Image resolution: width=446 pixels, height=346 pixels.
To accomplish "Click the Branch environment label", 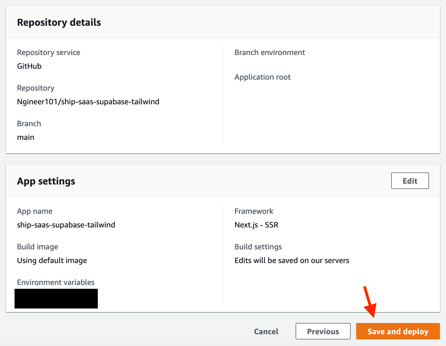I will [270, 52].
